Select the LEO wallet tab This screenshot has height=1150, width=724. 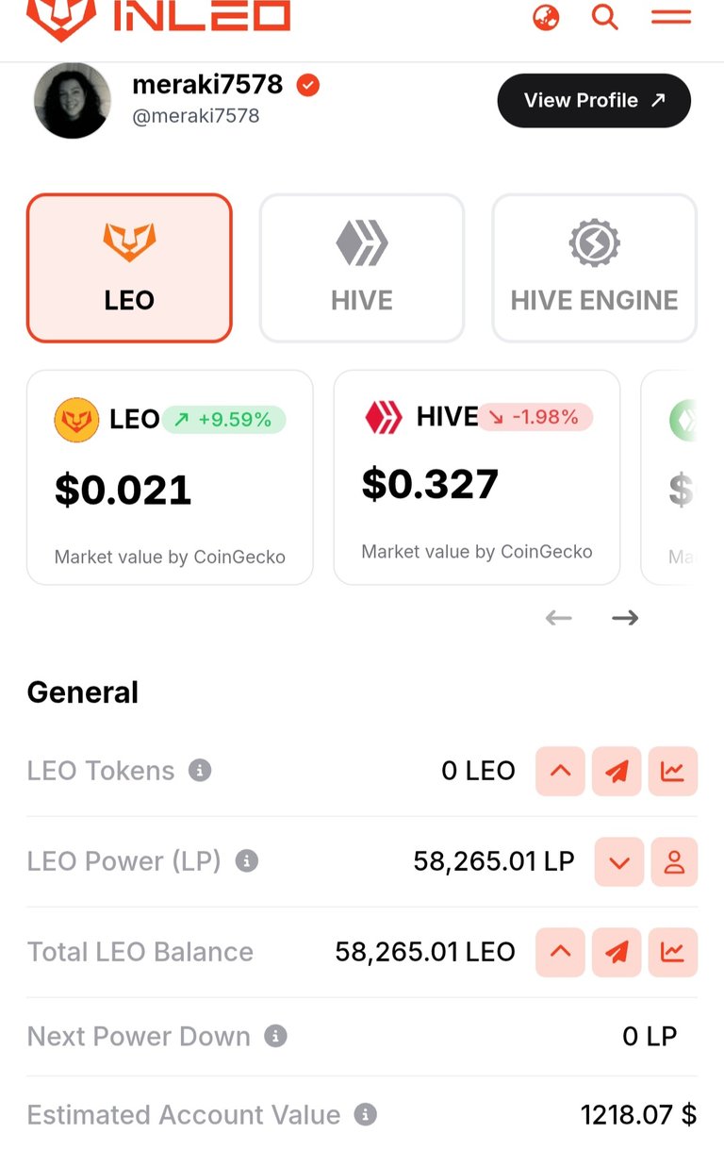pos(129,268)
